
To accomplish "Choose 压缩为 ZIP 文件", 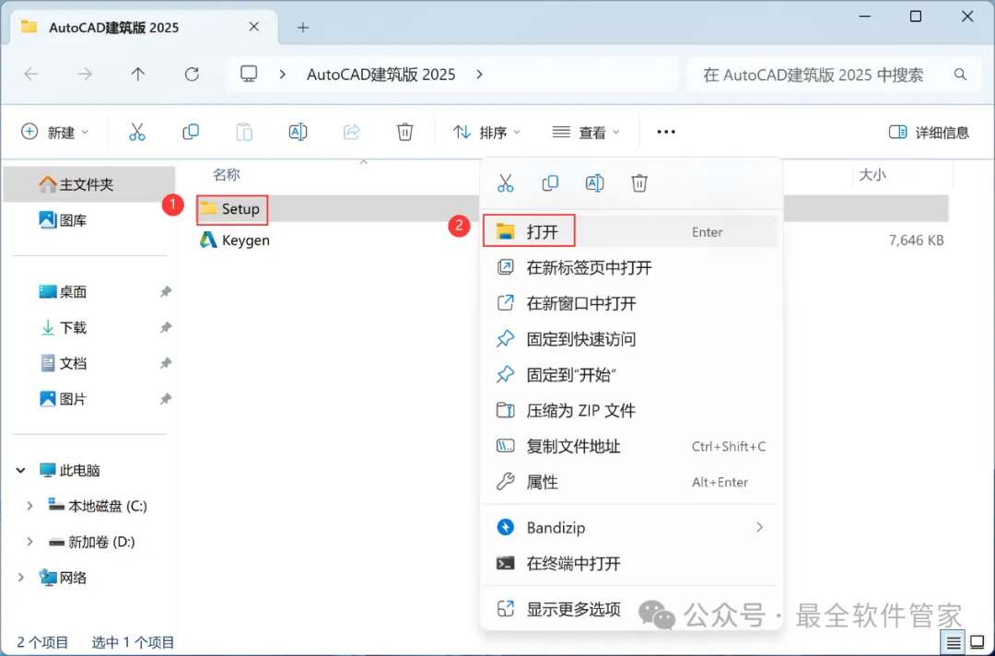I will (631, 411).
